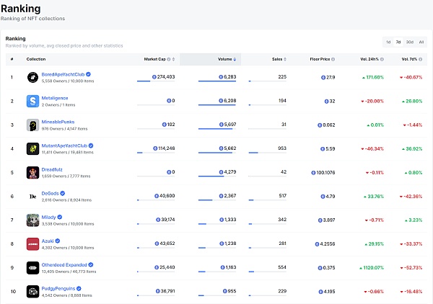Viewport: 433px width, 304px height.
Task: Click the Milady collection avatar
Action: click(x=32, y=220)
